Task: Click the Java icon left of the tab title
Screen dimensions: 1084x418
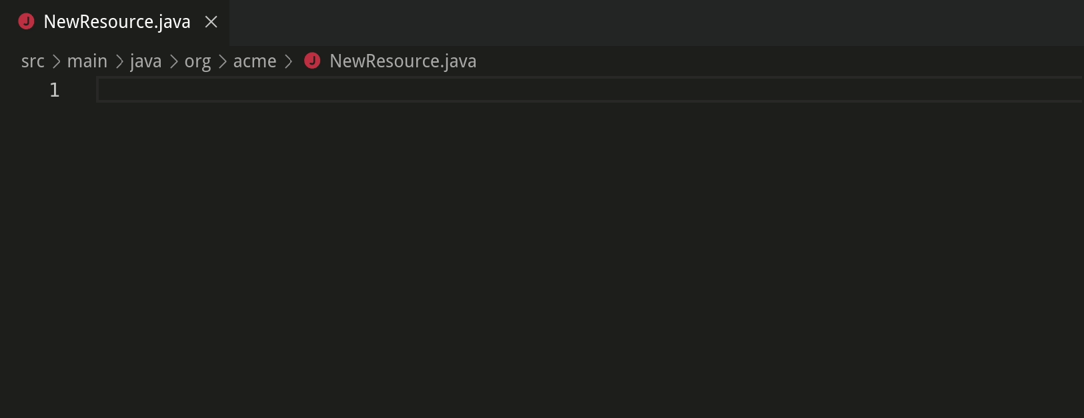Action: pos(26,21)
